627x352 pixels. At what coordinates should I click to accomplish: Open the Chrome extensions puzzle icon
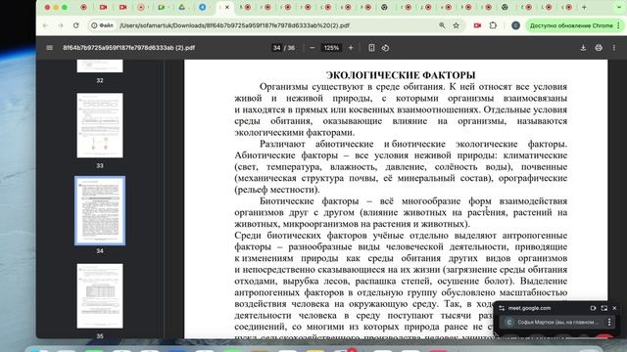[493, 25]
